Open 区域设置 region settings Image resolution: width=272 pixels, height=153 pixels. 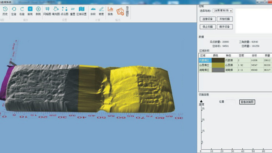(x=82, y=11)
